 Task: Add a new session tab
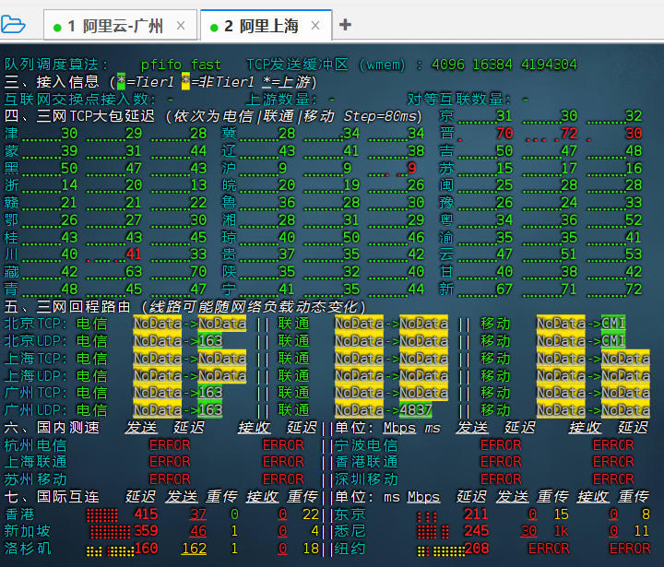345,25
